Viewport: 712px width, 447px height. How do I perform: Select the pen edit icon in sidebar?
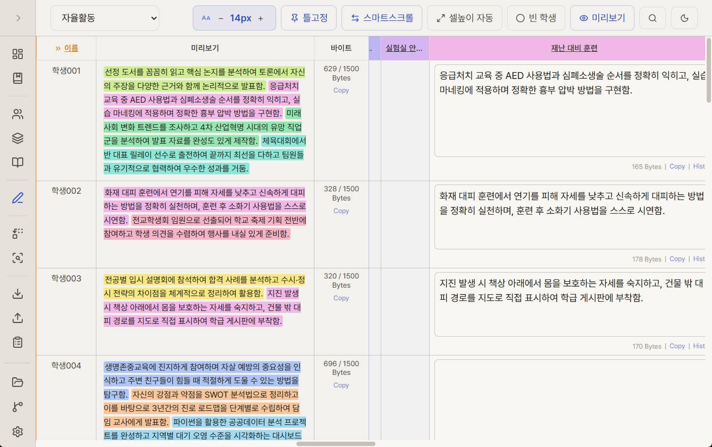(x=17, y=198)
